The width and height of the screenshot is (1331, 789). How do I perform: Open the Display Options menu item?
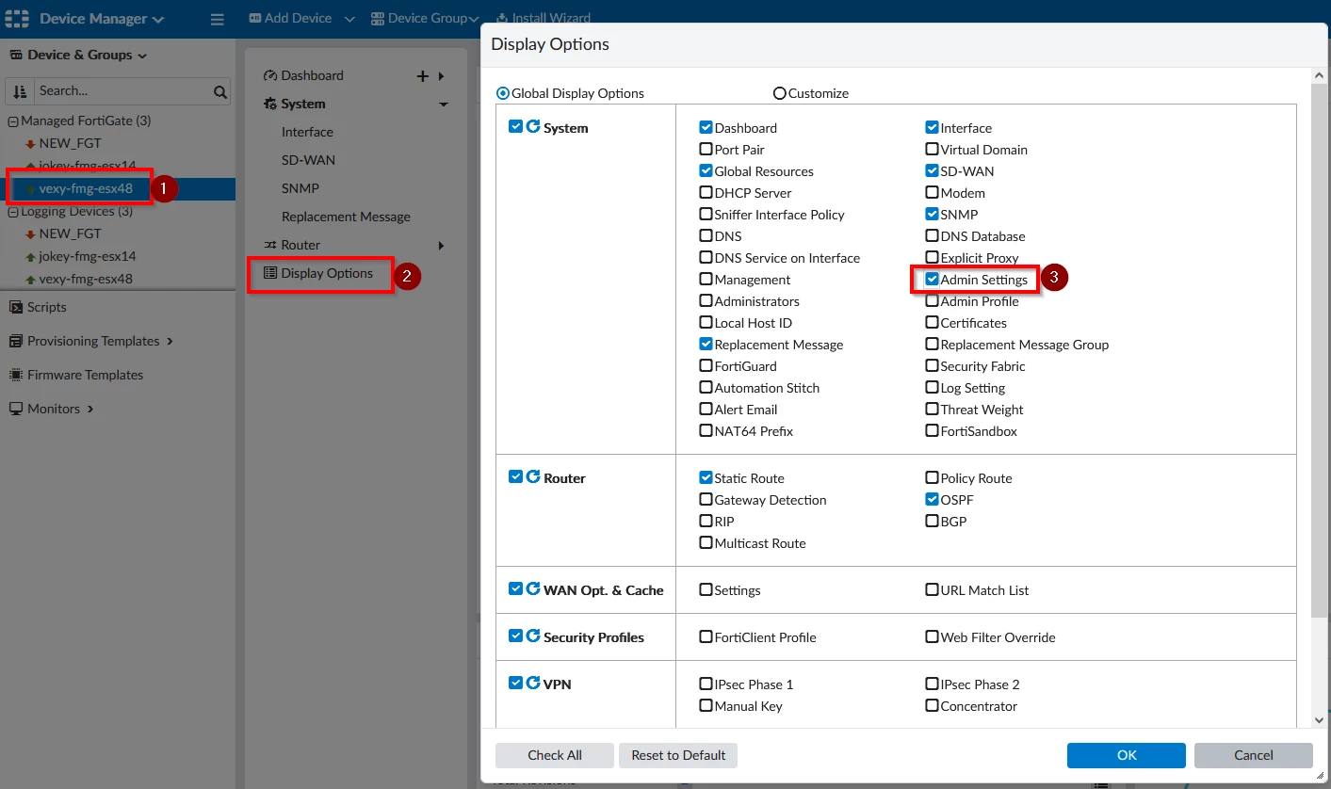[x=320, y=273]
